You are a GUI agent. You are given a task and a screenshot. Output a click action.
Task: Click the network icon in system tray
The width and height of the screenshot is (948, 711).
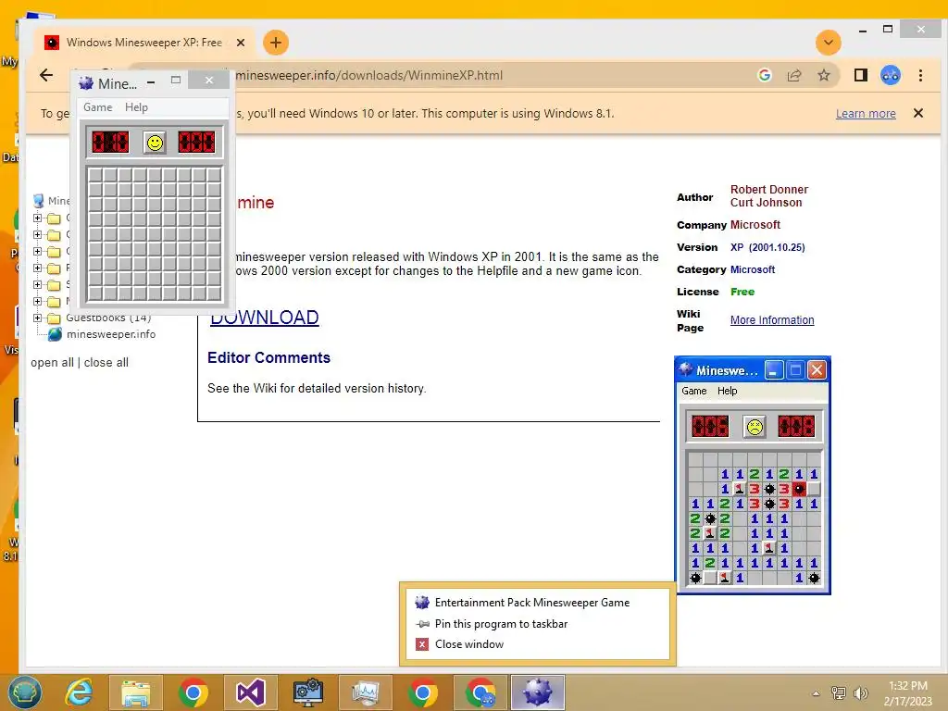click(839, 692)
